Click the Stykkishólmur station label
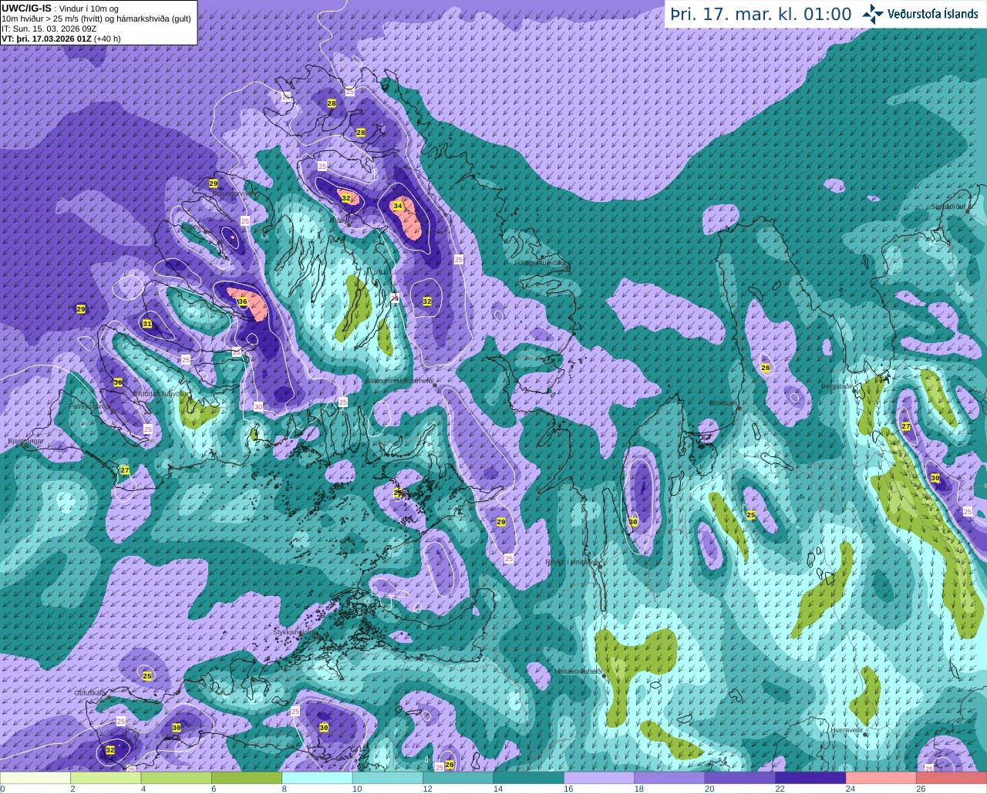Viewport: 987px width, 794px height. click(x=294, y=632)
